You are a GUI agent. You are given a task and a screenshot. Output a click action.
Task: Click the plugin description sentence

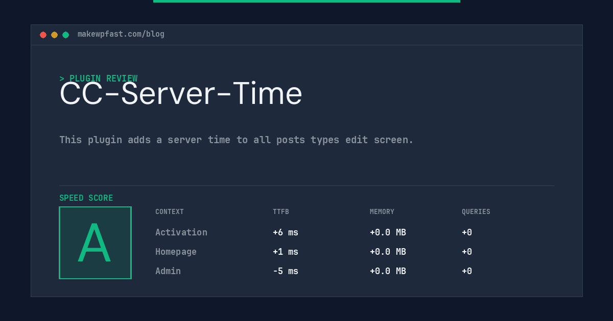point(237,140)
